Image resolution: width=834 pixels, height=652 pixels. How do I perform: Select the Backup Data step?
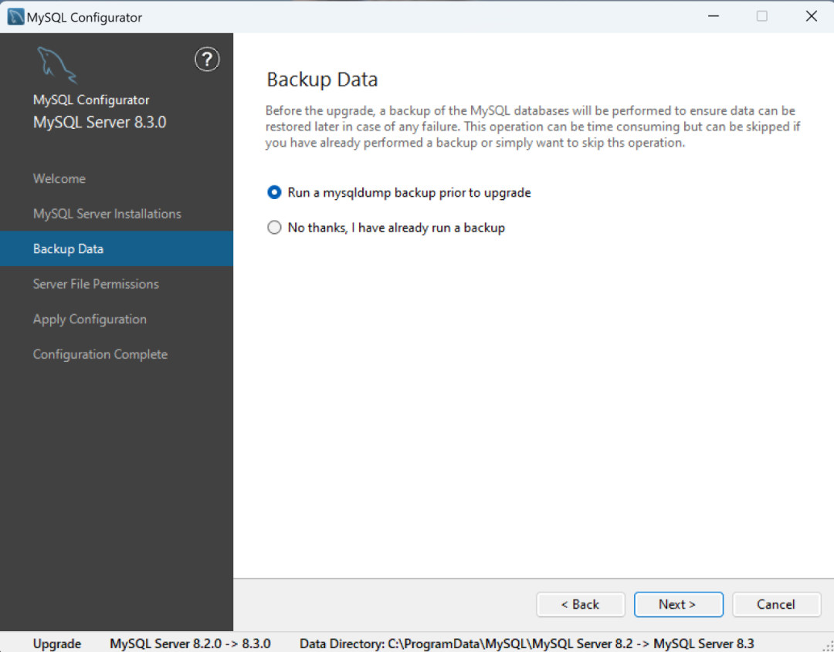pyautogui.click(x=117, y=248)
